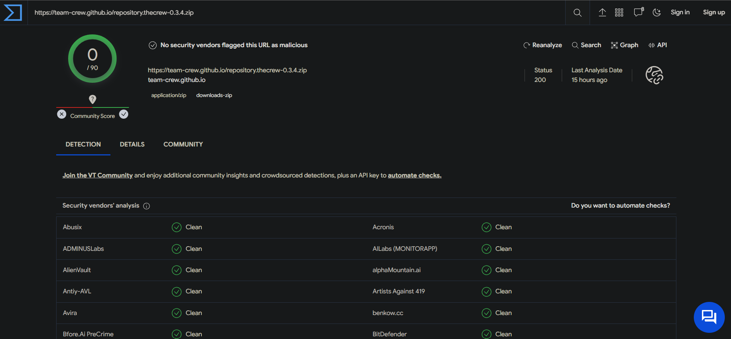Click the no-flag check icon in the header message
The image size is (731, 339).
[153, 45]
